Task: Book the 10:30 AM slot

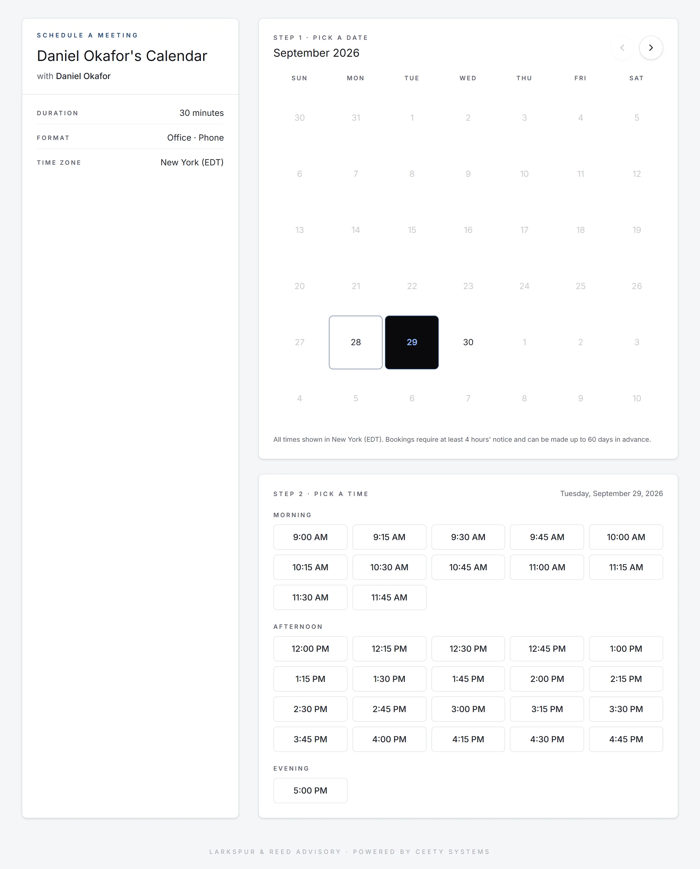Action: (x=389, y=567)
